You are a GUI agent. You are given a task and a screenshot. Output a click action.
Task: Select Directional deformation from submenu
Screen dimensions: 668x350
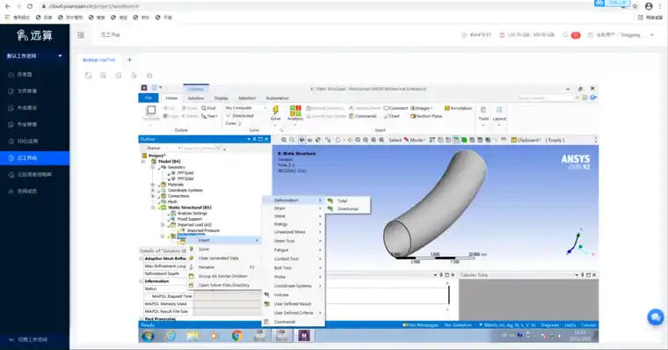(348, 209)
